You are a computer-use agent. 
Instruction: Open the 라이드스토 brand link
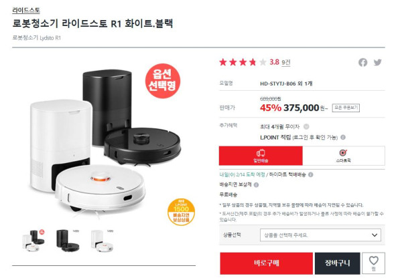point(26,10)
